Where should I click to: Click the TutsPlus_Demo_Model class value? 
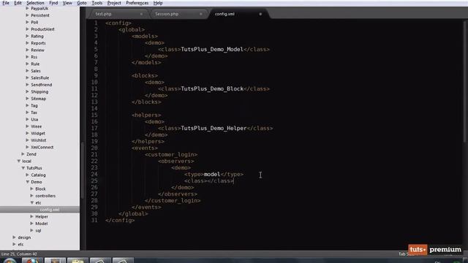[212, 49]
